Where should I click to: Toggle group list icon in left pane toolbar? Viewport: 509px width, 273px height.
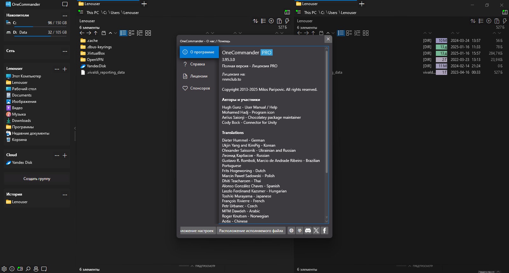pyautogui.click(x=263, y=21)
